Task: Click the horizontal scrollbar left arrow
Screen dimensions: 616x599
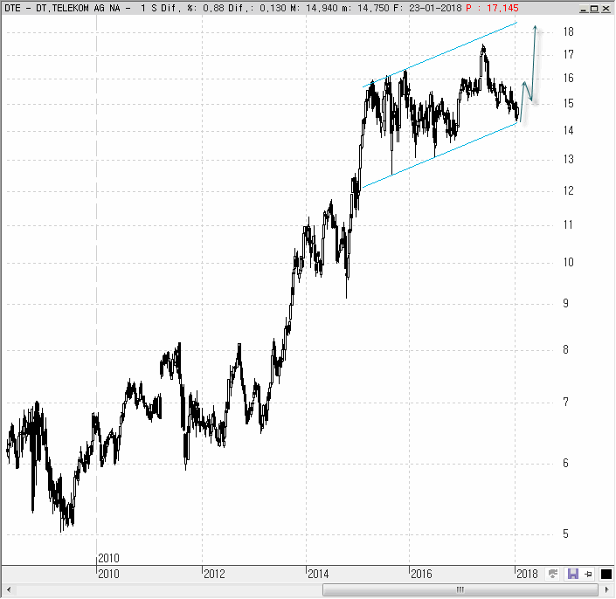Action: coord(8,589)
